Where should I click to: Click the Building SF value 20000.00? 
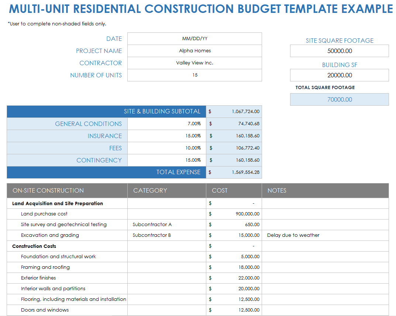tap(340, 75)
